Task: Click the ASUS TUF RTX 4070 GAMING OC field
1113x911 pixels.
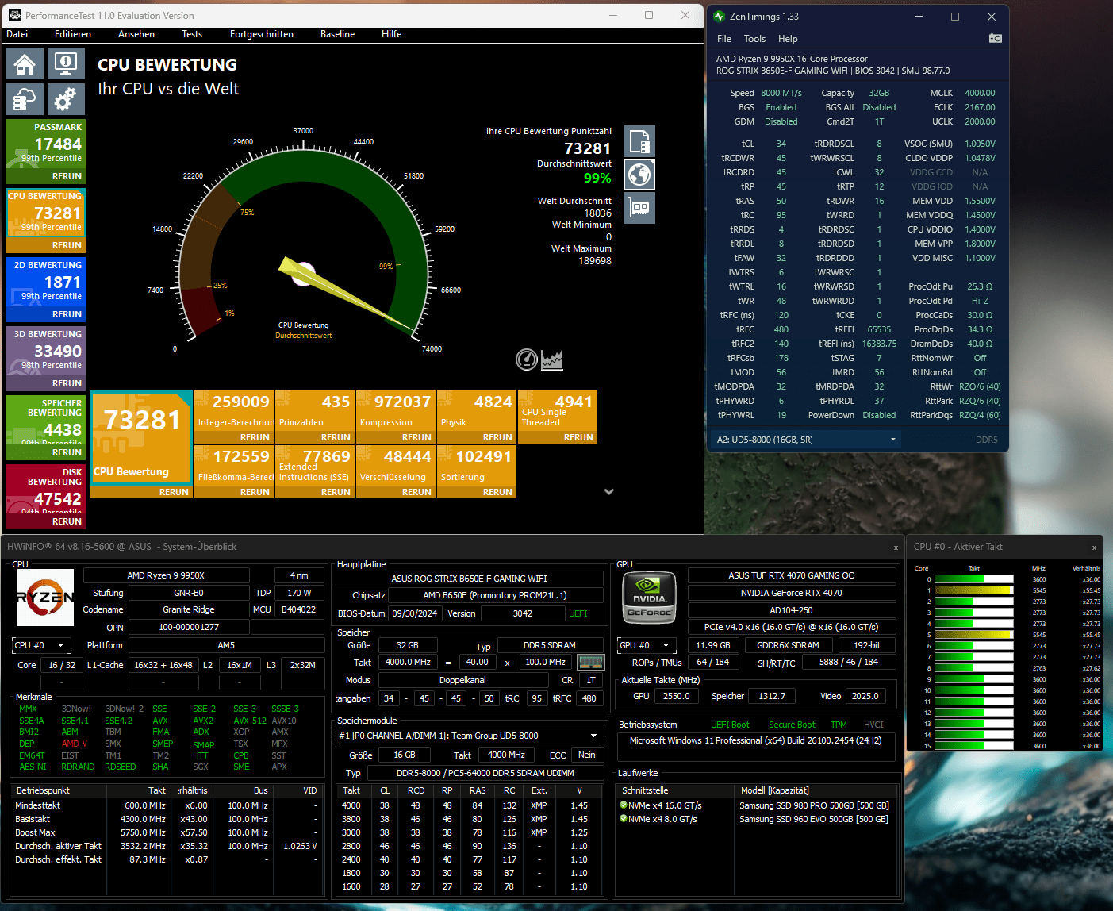Action: tap(791, 575)
